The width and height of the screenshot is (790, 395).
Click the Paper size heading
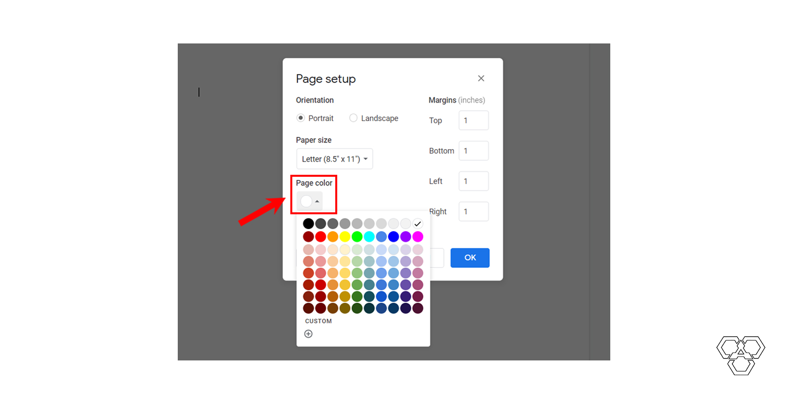314,140
